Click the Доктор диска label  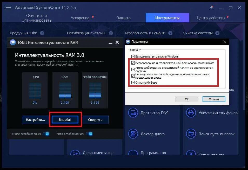[153, 134]
